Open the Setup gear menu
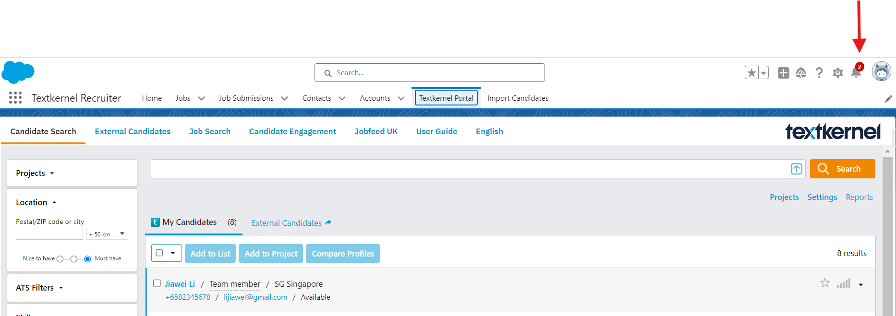 [838, 72]
